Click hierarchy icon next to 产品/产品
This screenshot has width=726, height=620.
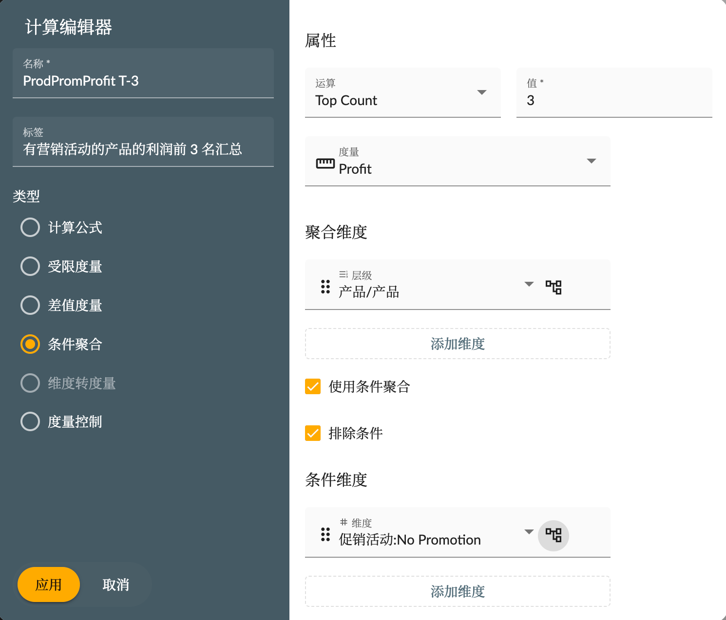(x=553, y=287)
